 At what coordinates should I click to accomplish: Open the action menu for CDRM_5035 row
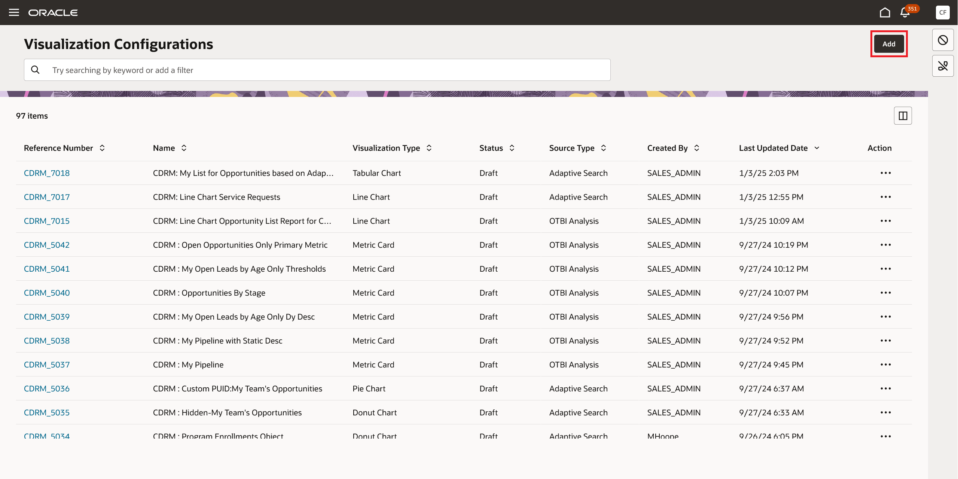click(886, 412)
